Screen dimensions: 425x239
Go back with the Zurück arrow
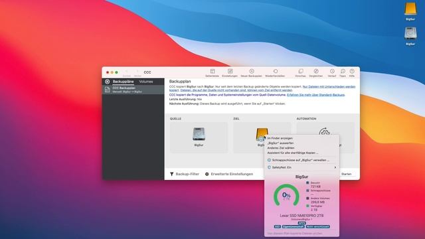point(126,72)
